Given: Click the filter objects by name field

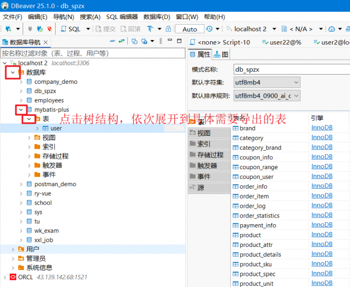Looking at the screenshot, I should pos(93,53).
